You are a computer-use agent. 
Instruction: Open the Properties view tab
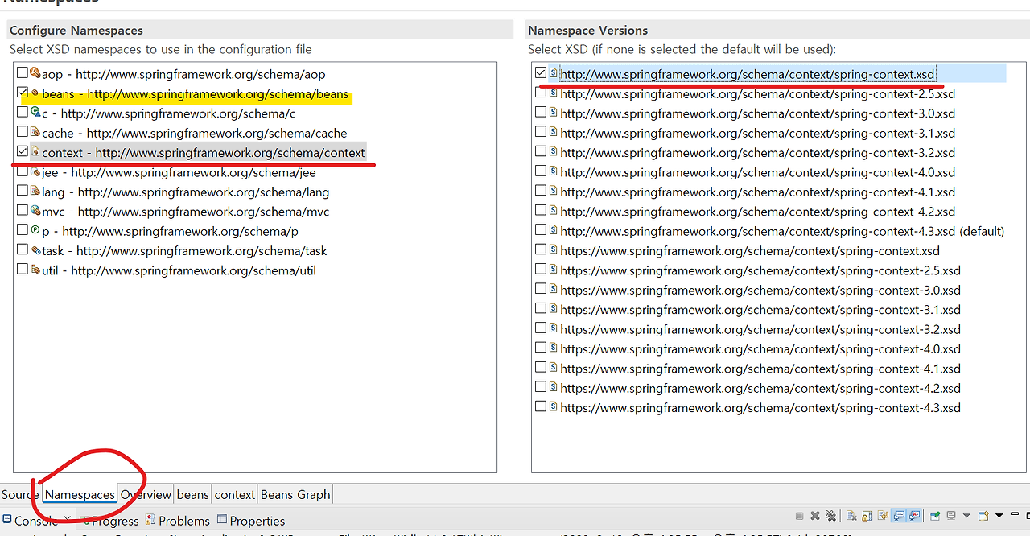[251, 521]
